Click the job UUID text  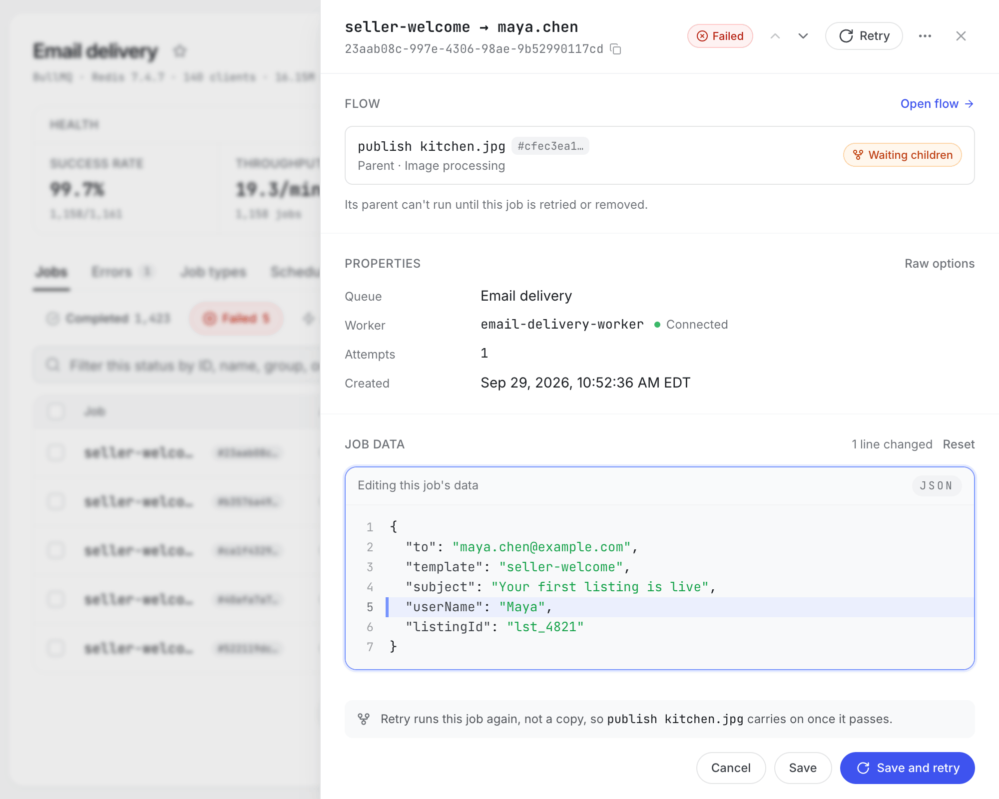tap(474, 49)
